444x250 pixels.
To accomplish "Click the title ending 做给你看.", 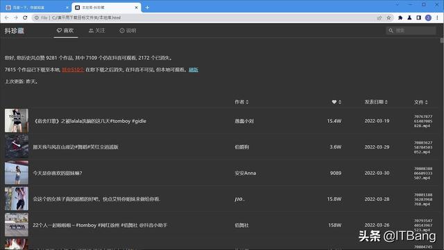I will click(97, 199).
